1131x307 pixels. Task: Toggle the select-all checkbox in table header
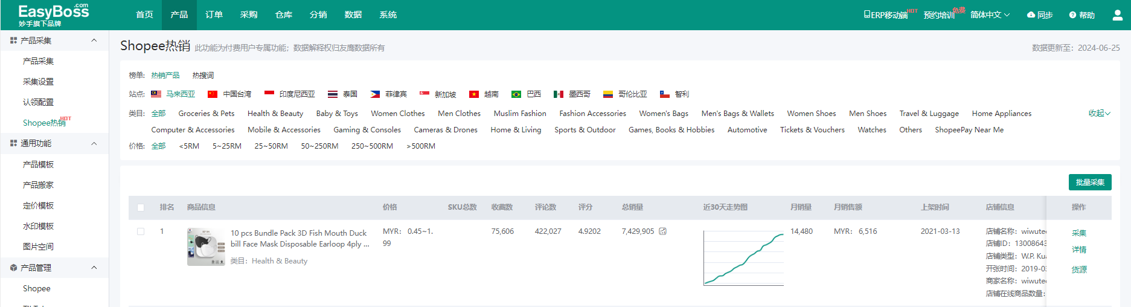[x=141, y=207]
